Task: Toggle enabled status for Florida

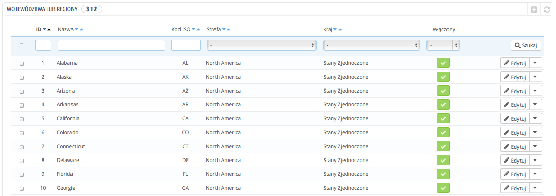Action: pyautogui.click(x=443, y=174)
